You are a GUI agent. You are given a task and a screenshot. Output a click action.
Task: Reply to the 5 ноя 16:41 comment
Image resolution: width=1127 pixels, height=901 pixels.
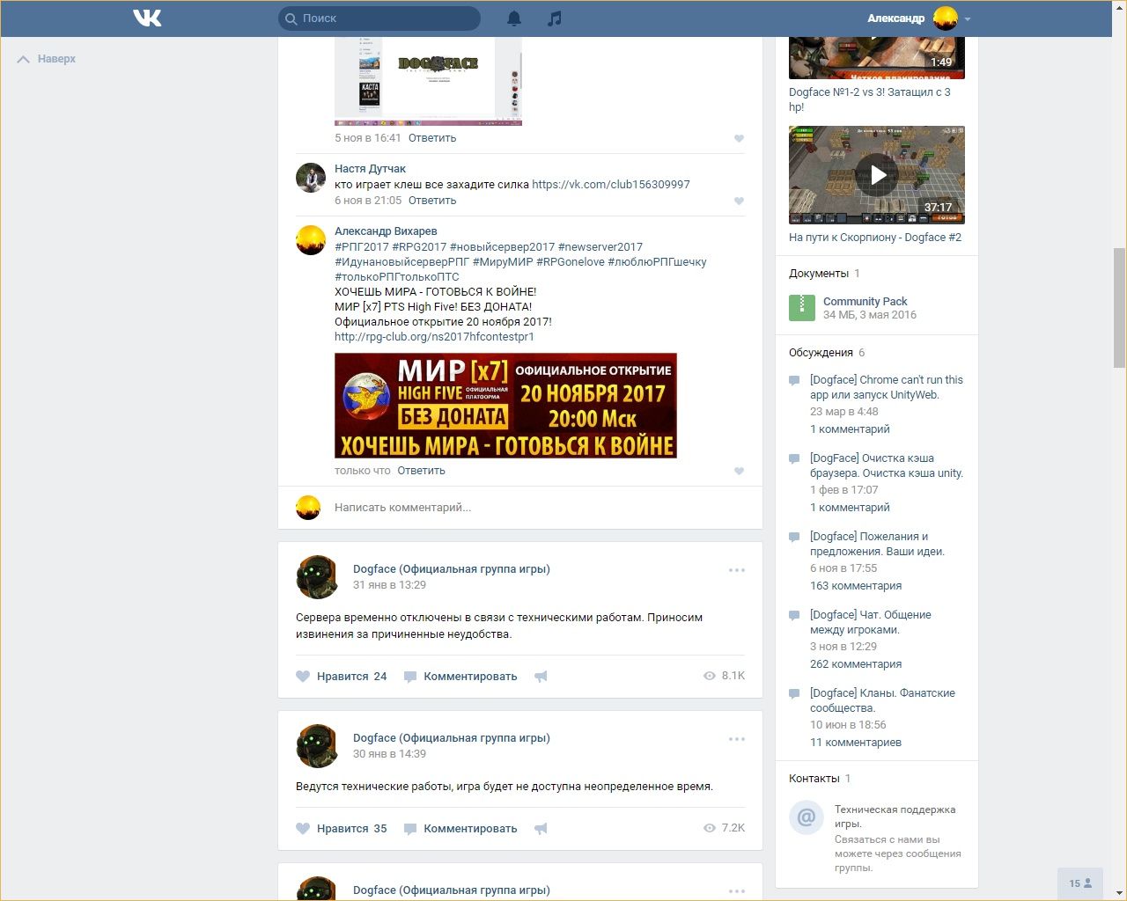click(432, 138)
